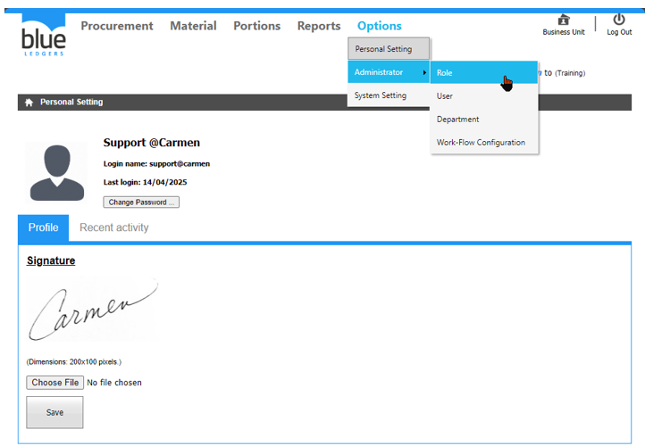Click the home icon in breadcrumb bar

click(x=29, y=103)
